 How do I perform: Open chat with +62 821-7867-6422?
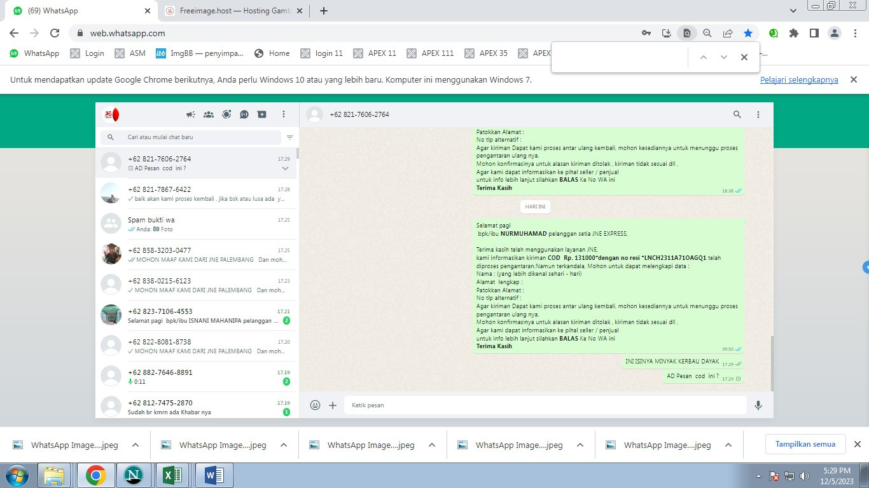[196, 194]
